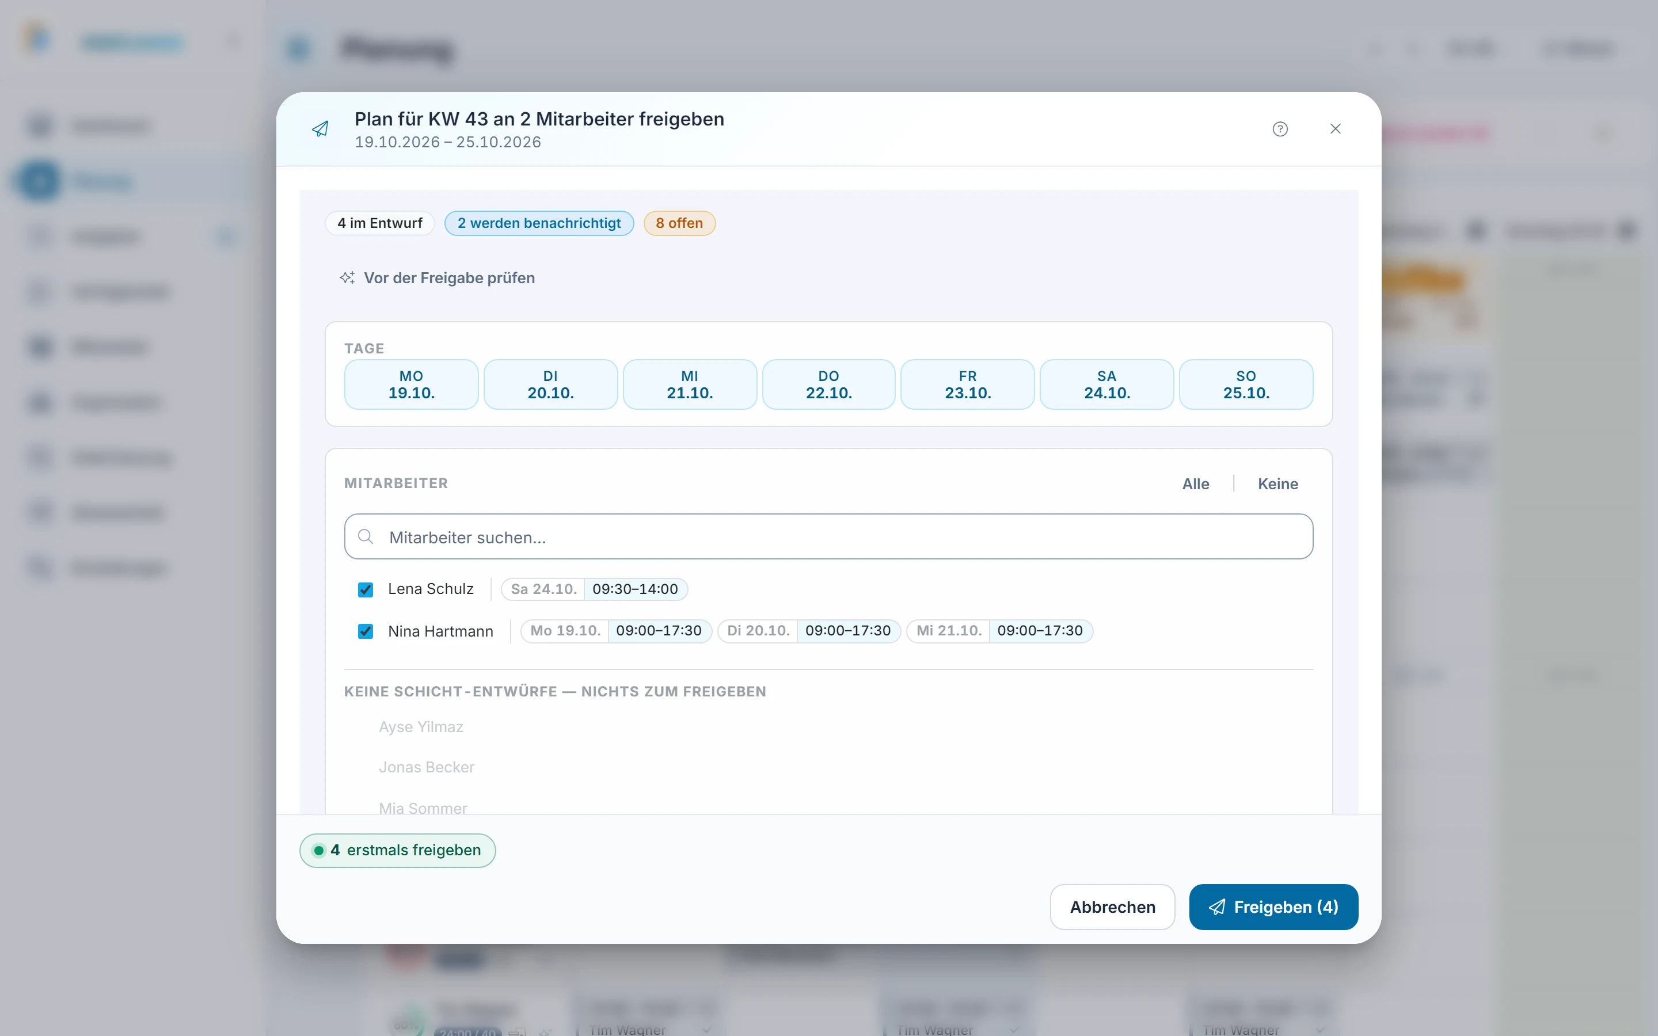
Task: Click the '8 offen' badge
Action: [679, 223]
